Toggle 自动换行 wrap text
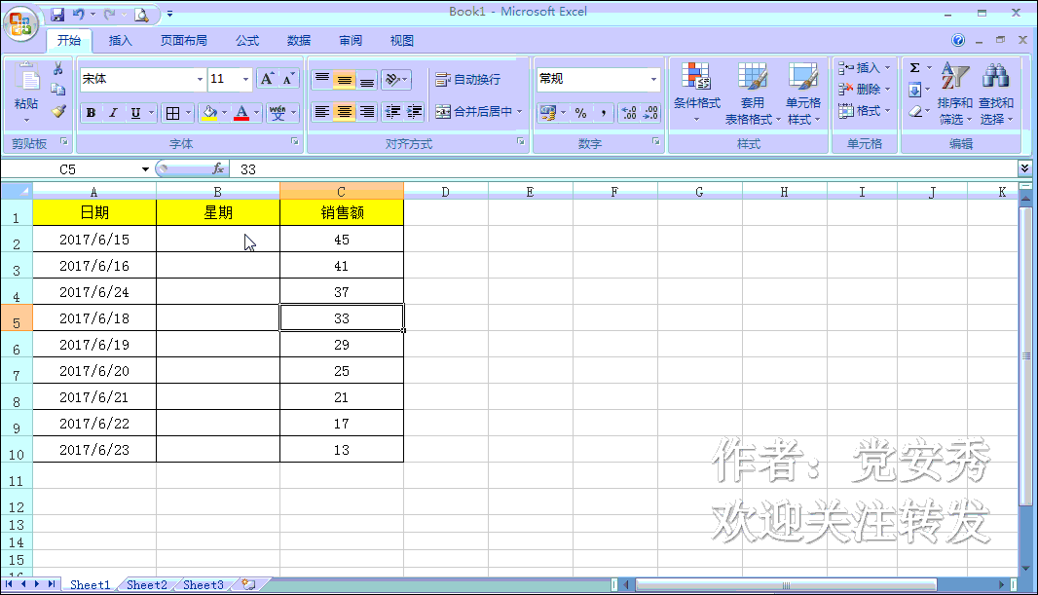The height and width of the screenshot is (595, 1038). pyautogui.click(x=467, y=80)
